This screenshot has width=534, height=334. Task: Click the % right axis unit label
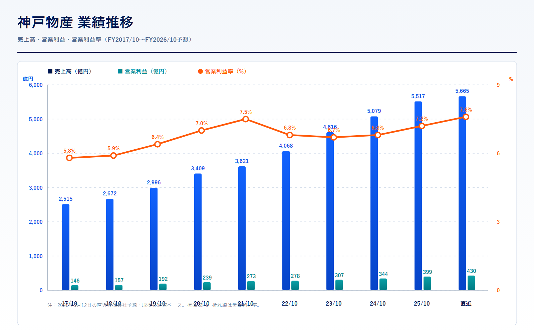pyautogui.click(x=511, y=79)
